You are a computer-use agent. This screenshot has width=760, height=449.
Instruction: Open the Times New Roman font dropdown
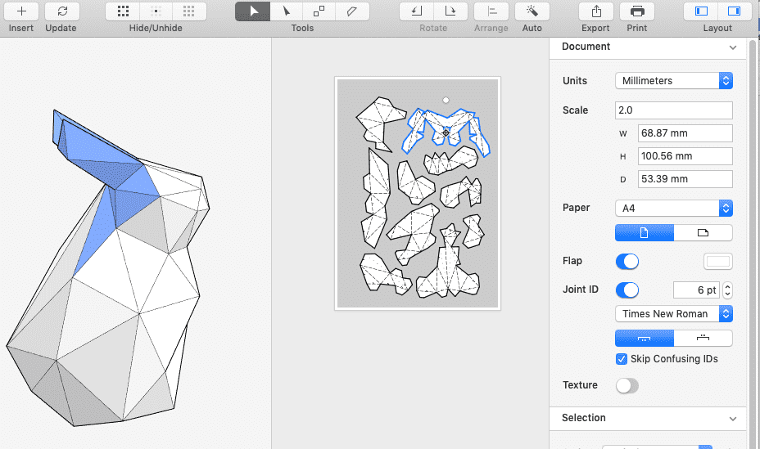pos(673,314)
